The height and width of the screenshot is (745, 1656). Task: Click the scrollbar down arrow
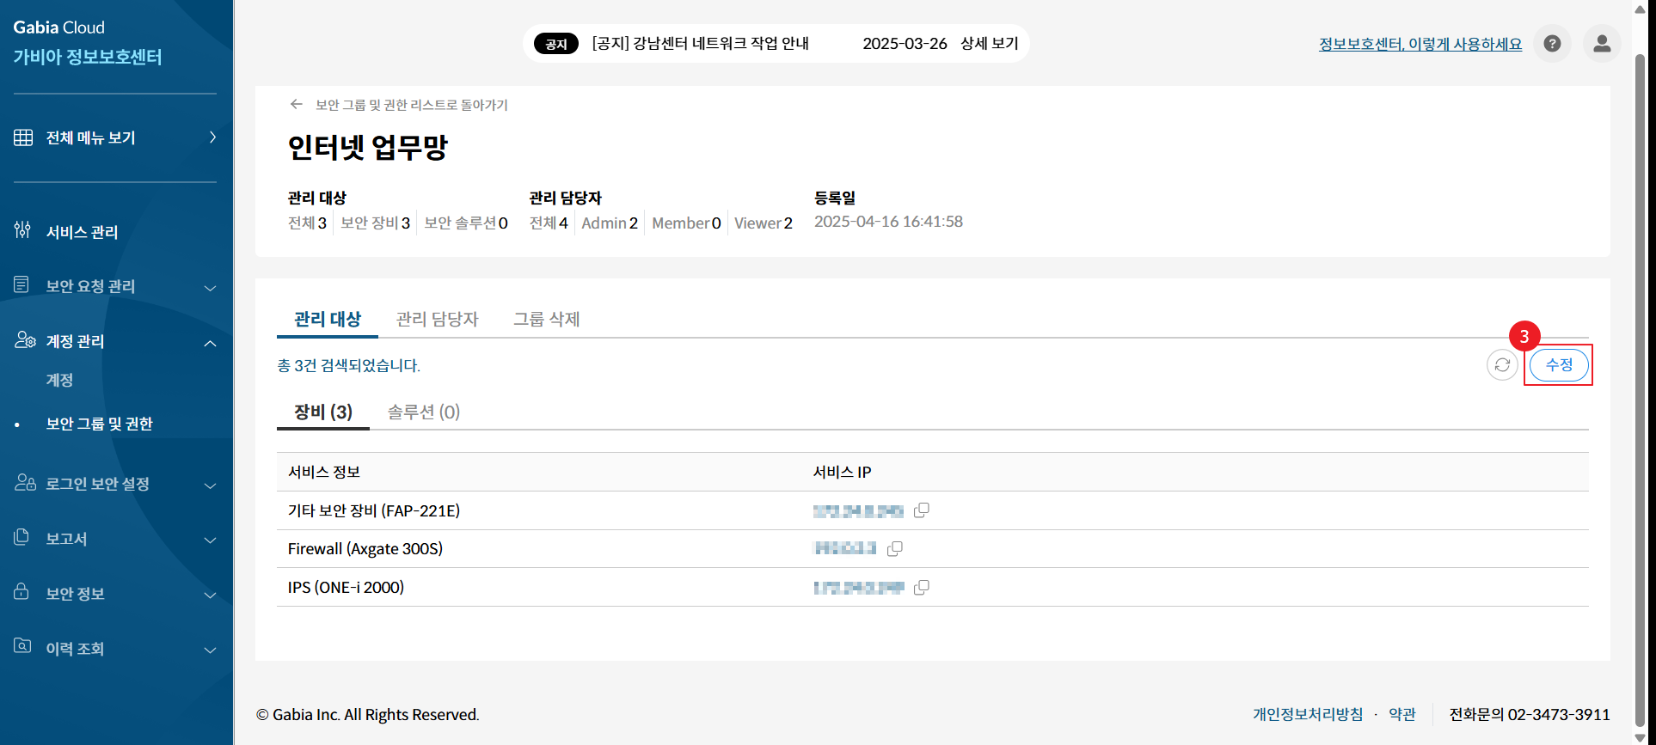click(1640, 737)
